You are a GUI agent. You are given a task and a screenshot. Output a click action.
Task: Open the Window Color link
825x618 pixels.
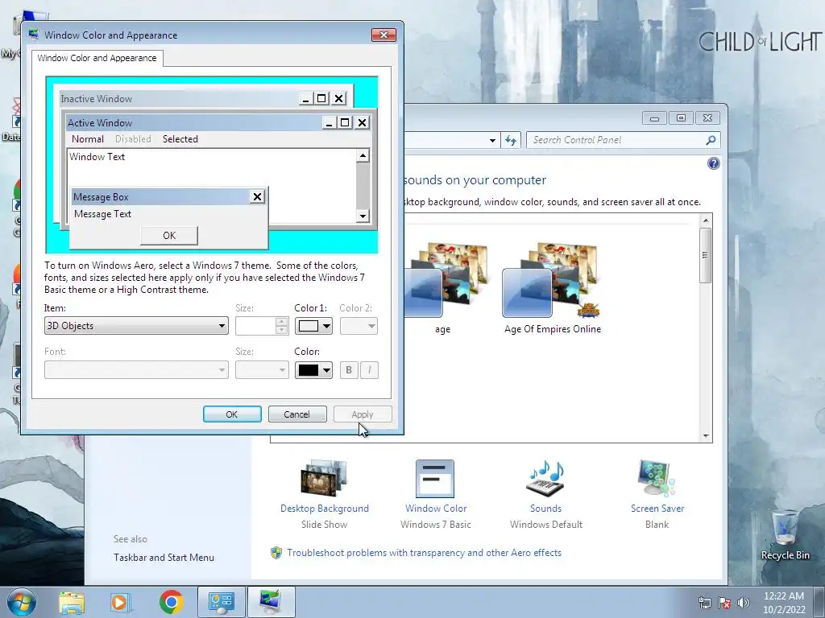[436, 509]
